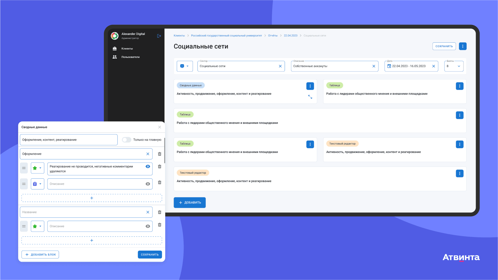Toggle the Только на главную switch

126,140
